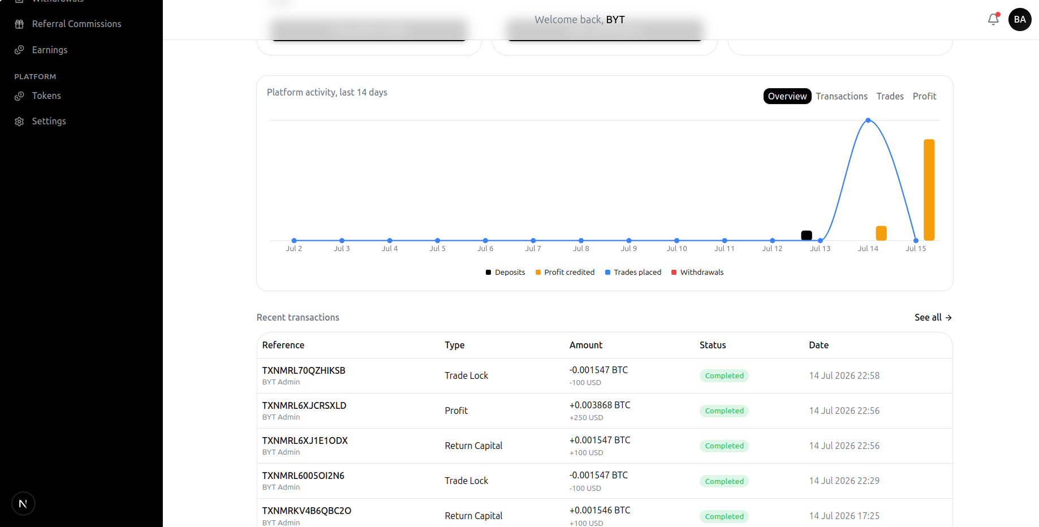This screenshot has width=1039, height=527.
Task: Open the Settings gear icon
Action: (x=19, y=122)
